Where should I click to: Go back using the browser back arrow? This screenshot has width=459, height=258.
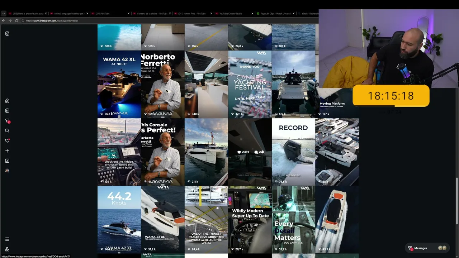tap(4, 21)
